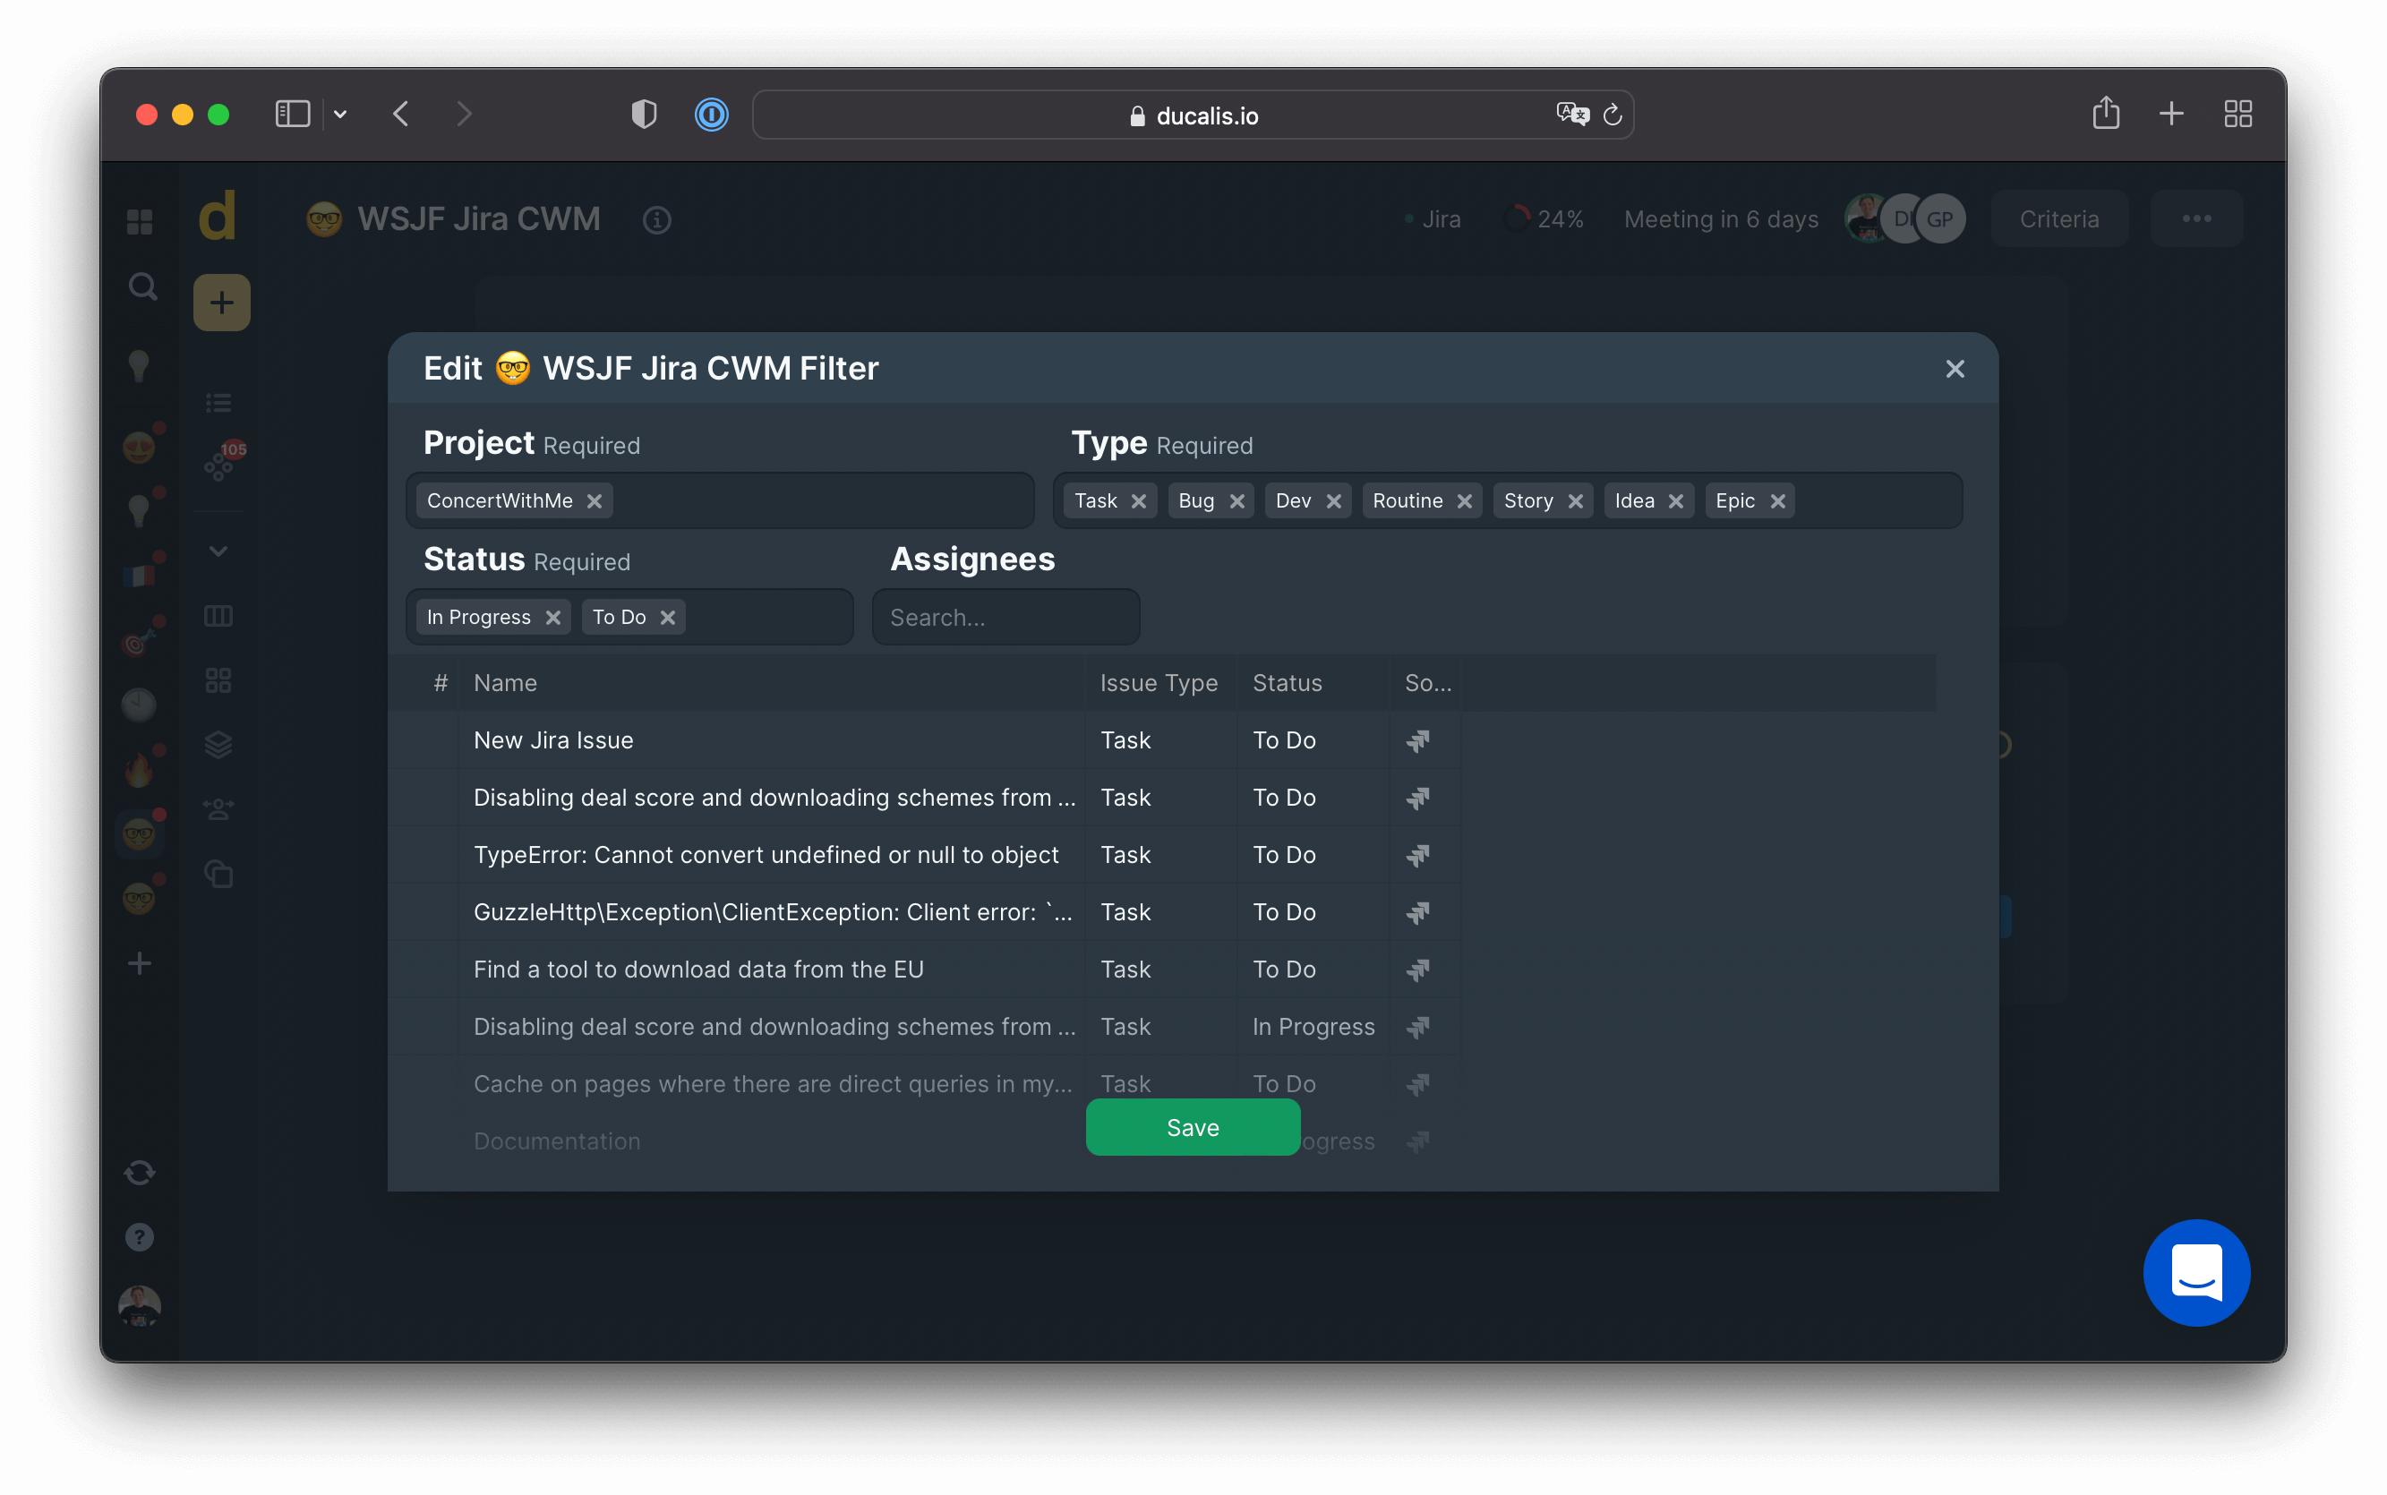Open the Status selection field
The height and width of the screenshot is (1495, 2387).
(x=629, y=618)
